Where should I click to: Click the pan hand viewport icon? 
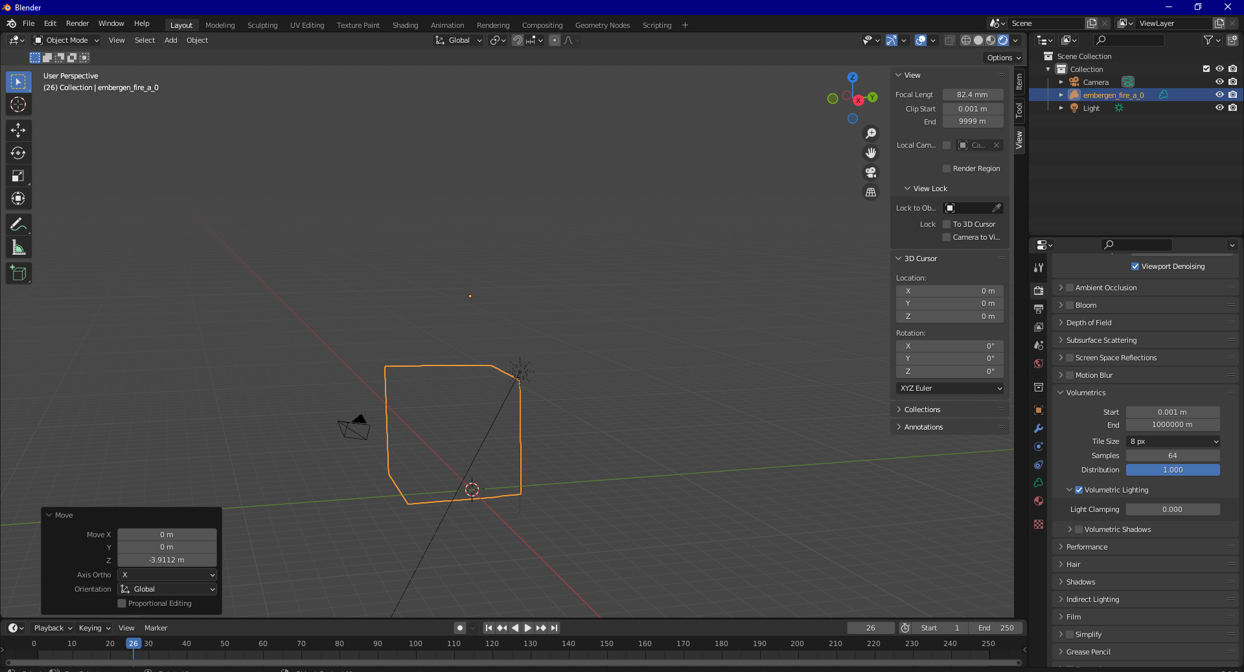pos(871,153)
